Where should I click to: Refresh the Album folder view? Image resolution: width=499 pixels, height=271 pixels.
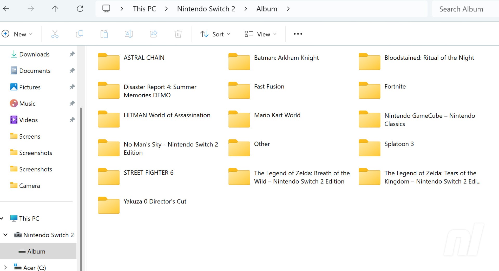pos(80,9)
